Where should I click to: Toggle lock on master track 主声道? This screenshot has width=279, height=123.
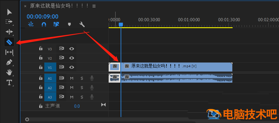(41, 106)
